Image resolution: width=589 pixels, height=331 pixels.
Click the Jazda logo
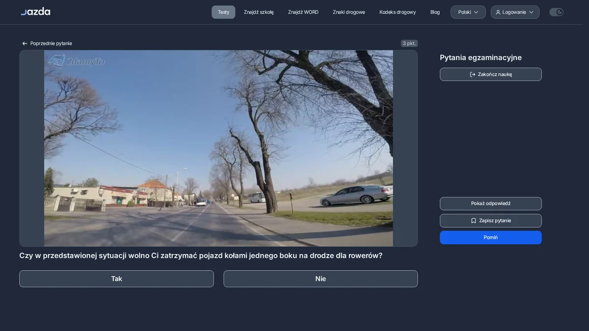click(35, 12)
